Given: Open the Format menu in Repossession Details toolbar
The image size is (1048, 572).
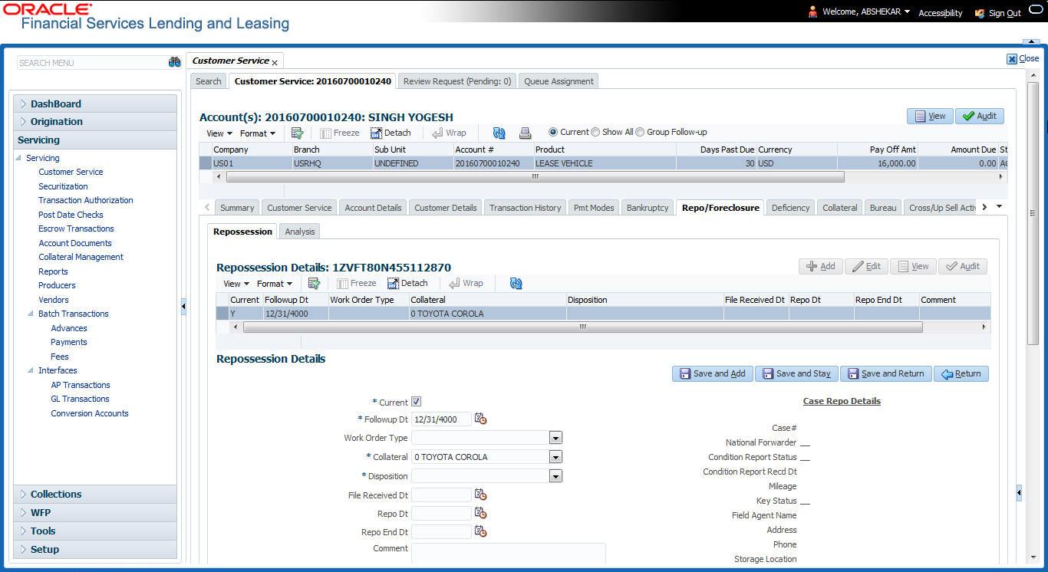Looking at the screenshot, I should (275, 284).
